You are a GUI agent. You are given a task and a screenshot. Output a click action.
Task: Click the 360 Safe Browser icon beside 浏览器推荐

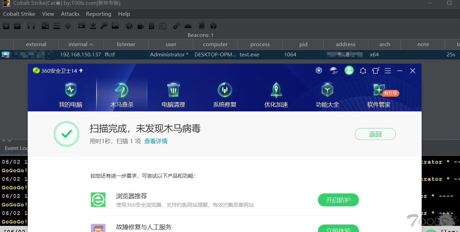pyautogui.click(x=98, y=200)
